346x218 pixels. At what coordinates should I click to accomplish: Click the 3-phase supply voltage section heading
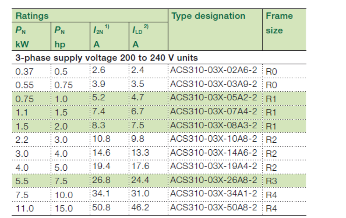106,58
